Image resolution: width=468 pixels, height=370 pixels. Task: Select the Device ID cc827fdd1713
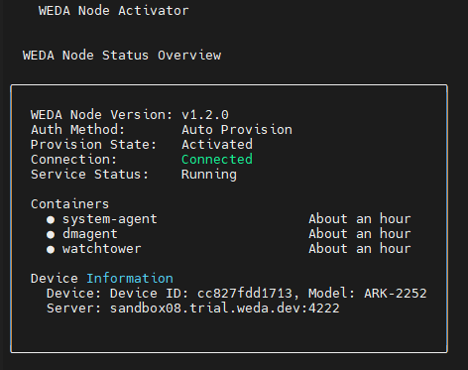245,294
